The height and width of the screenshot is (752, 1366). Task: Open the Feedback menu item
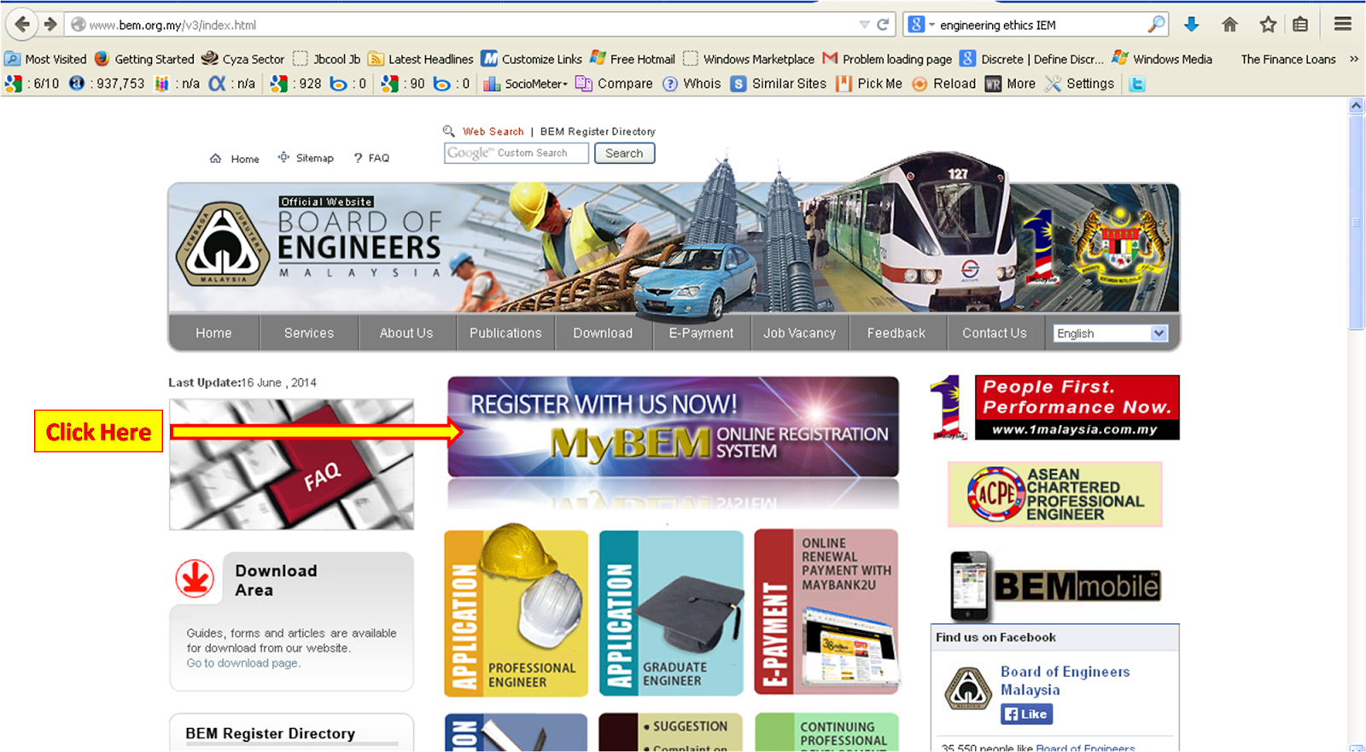(x=896, y=333)
